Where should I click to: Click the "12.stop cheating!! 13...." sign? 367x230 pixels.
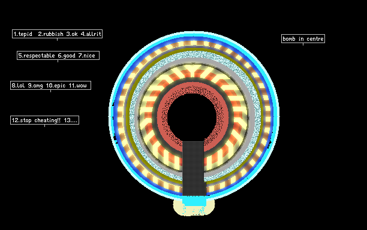[44, 120]
